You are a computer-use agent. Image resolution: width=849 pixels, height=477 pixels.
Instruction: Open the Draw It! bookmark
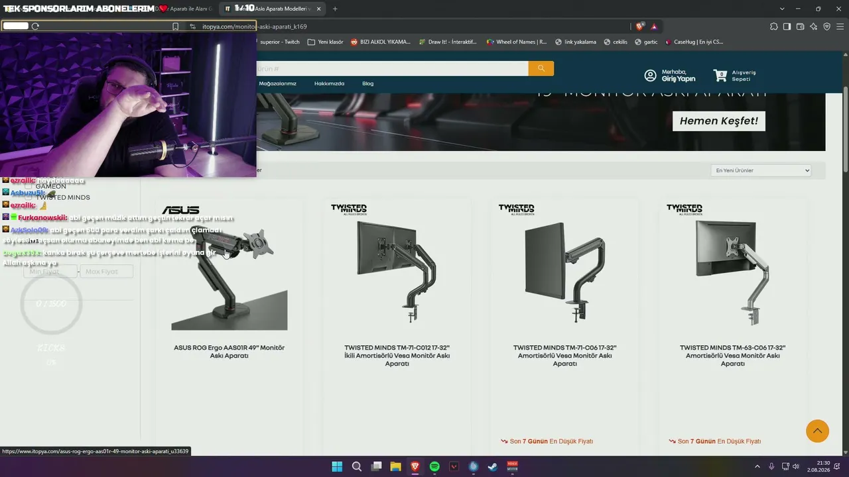448,42
